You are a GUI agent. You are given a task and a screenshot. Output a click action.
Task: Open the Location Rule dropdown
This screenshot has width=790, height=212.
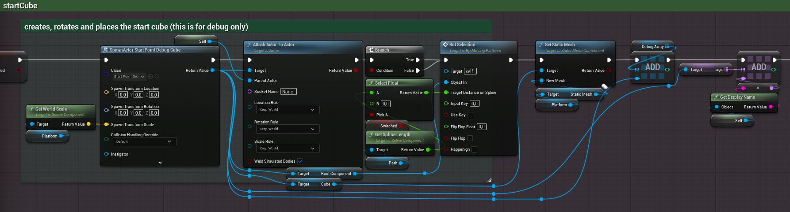tap(288, 110)
